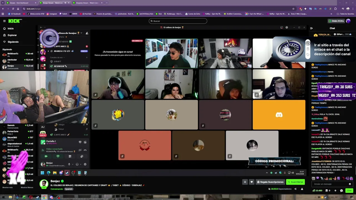This screenshot has height=200, width=356.
Task: Open Discord user settings gear
Action: pyautogui.click(x=85, y=164)
